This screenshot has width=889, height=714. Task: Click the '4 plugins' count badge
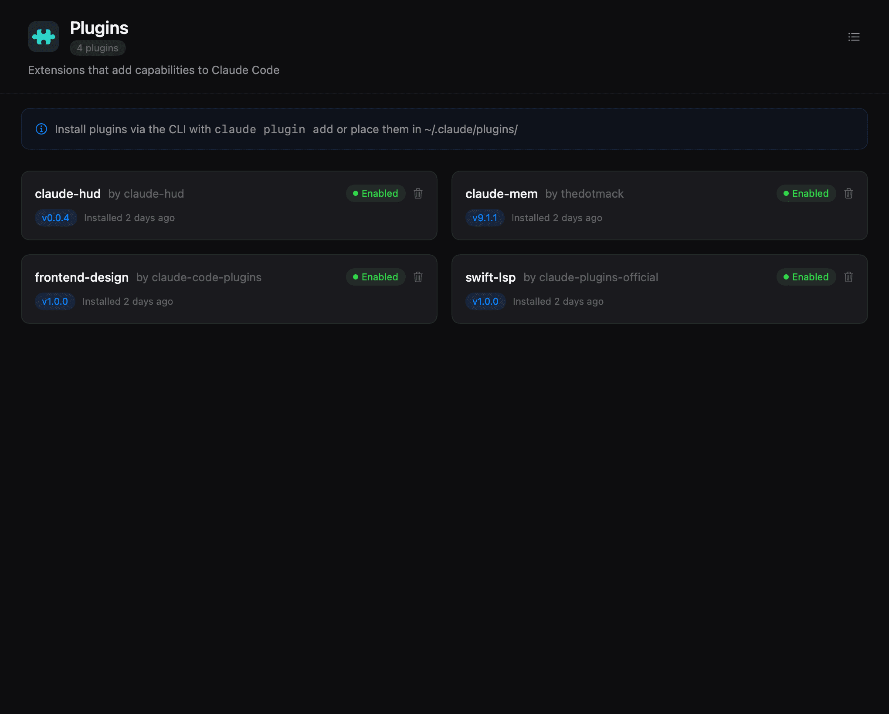click(98, 48)
